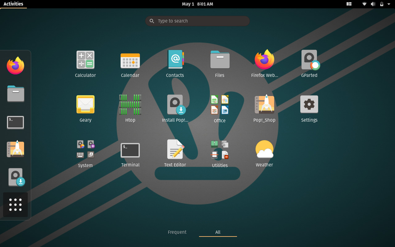The image size is (395, 247).
Task: Click the battery indicator in the top bar
Action: [x=381, y=4]
